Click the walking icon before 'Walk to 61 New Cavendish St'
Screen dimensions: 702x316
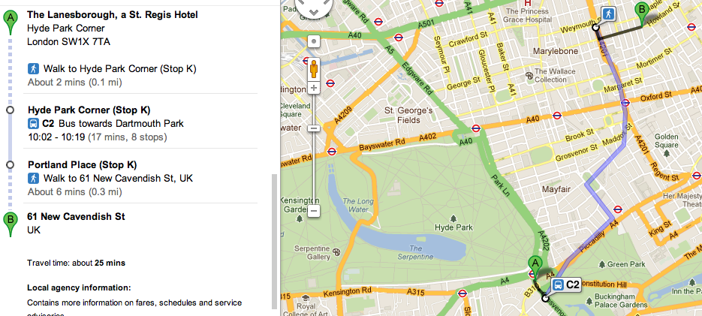(x=33, y=179)
